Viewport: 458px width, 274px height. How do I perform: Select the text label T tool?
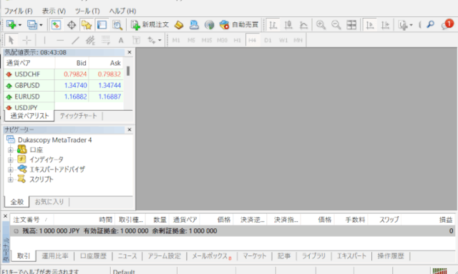136,40
